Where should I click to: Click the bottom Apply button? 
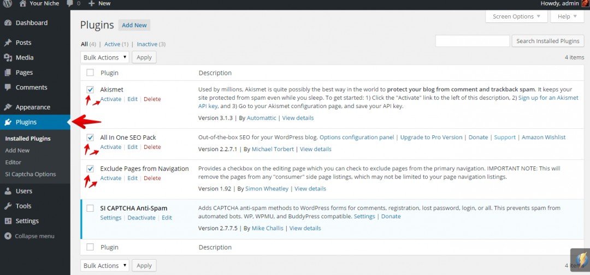point(144,265)
